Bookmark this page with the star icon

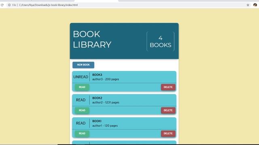click(248, 5)
